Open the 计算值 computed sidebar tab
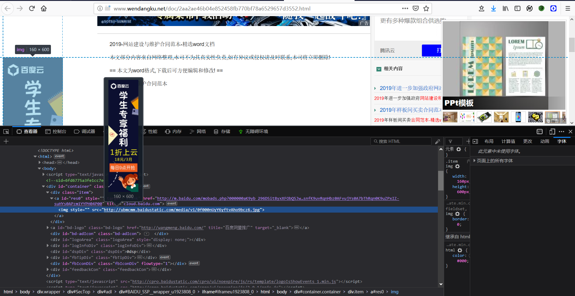Screen dimensions: 575x296 coord(508,141)
